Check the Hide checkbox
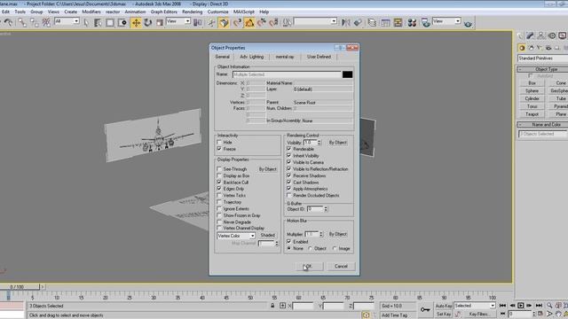568x319 pixels. pyautogui.click(x=219, y=142)
